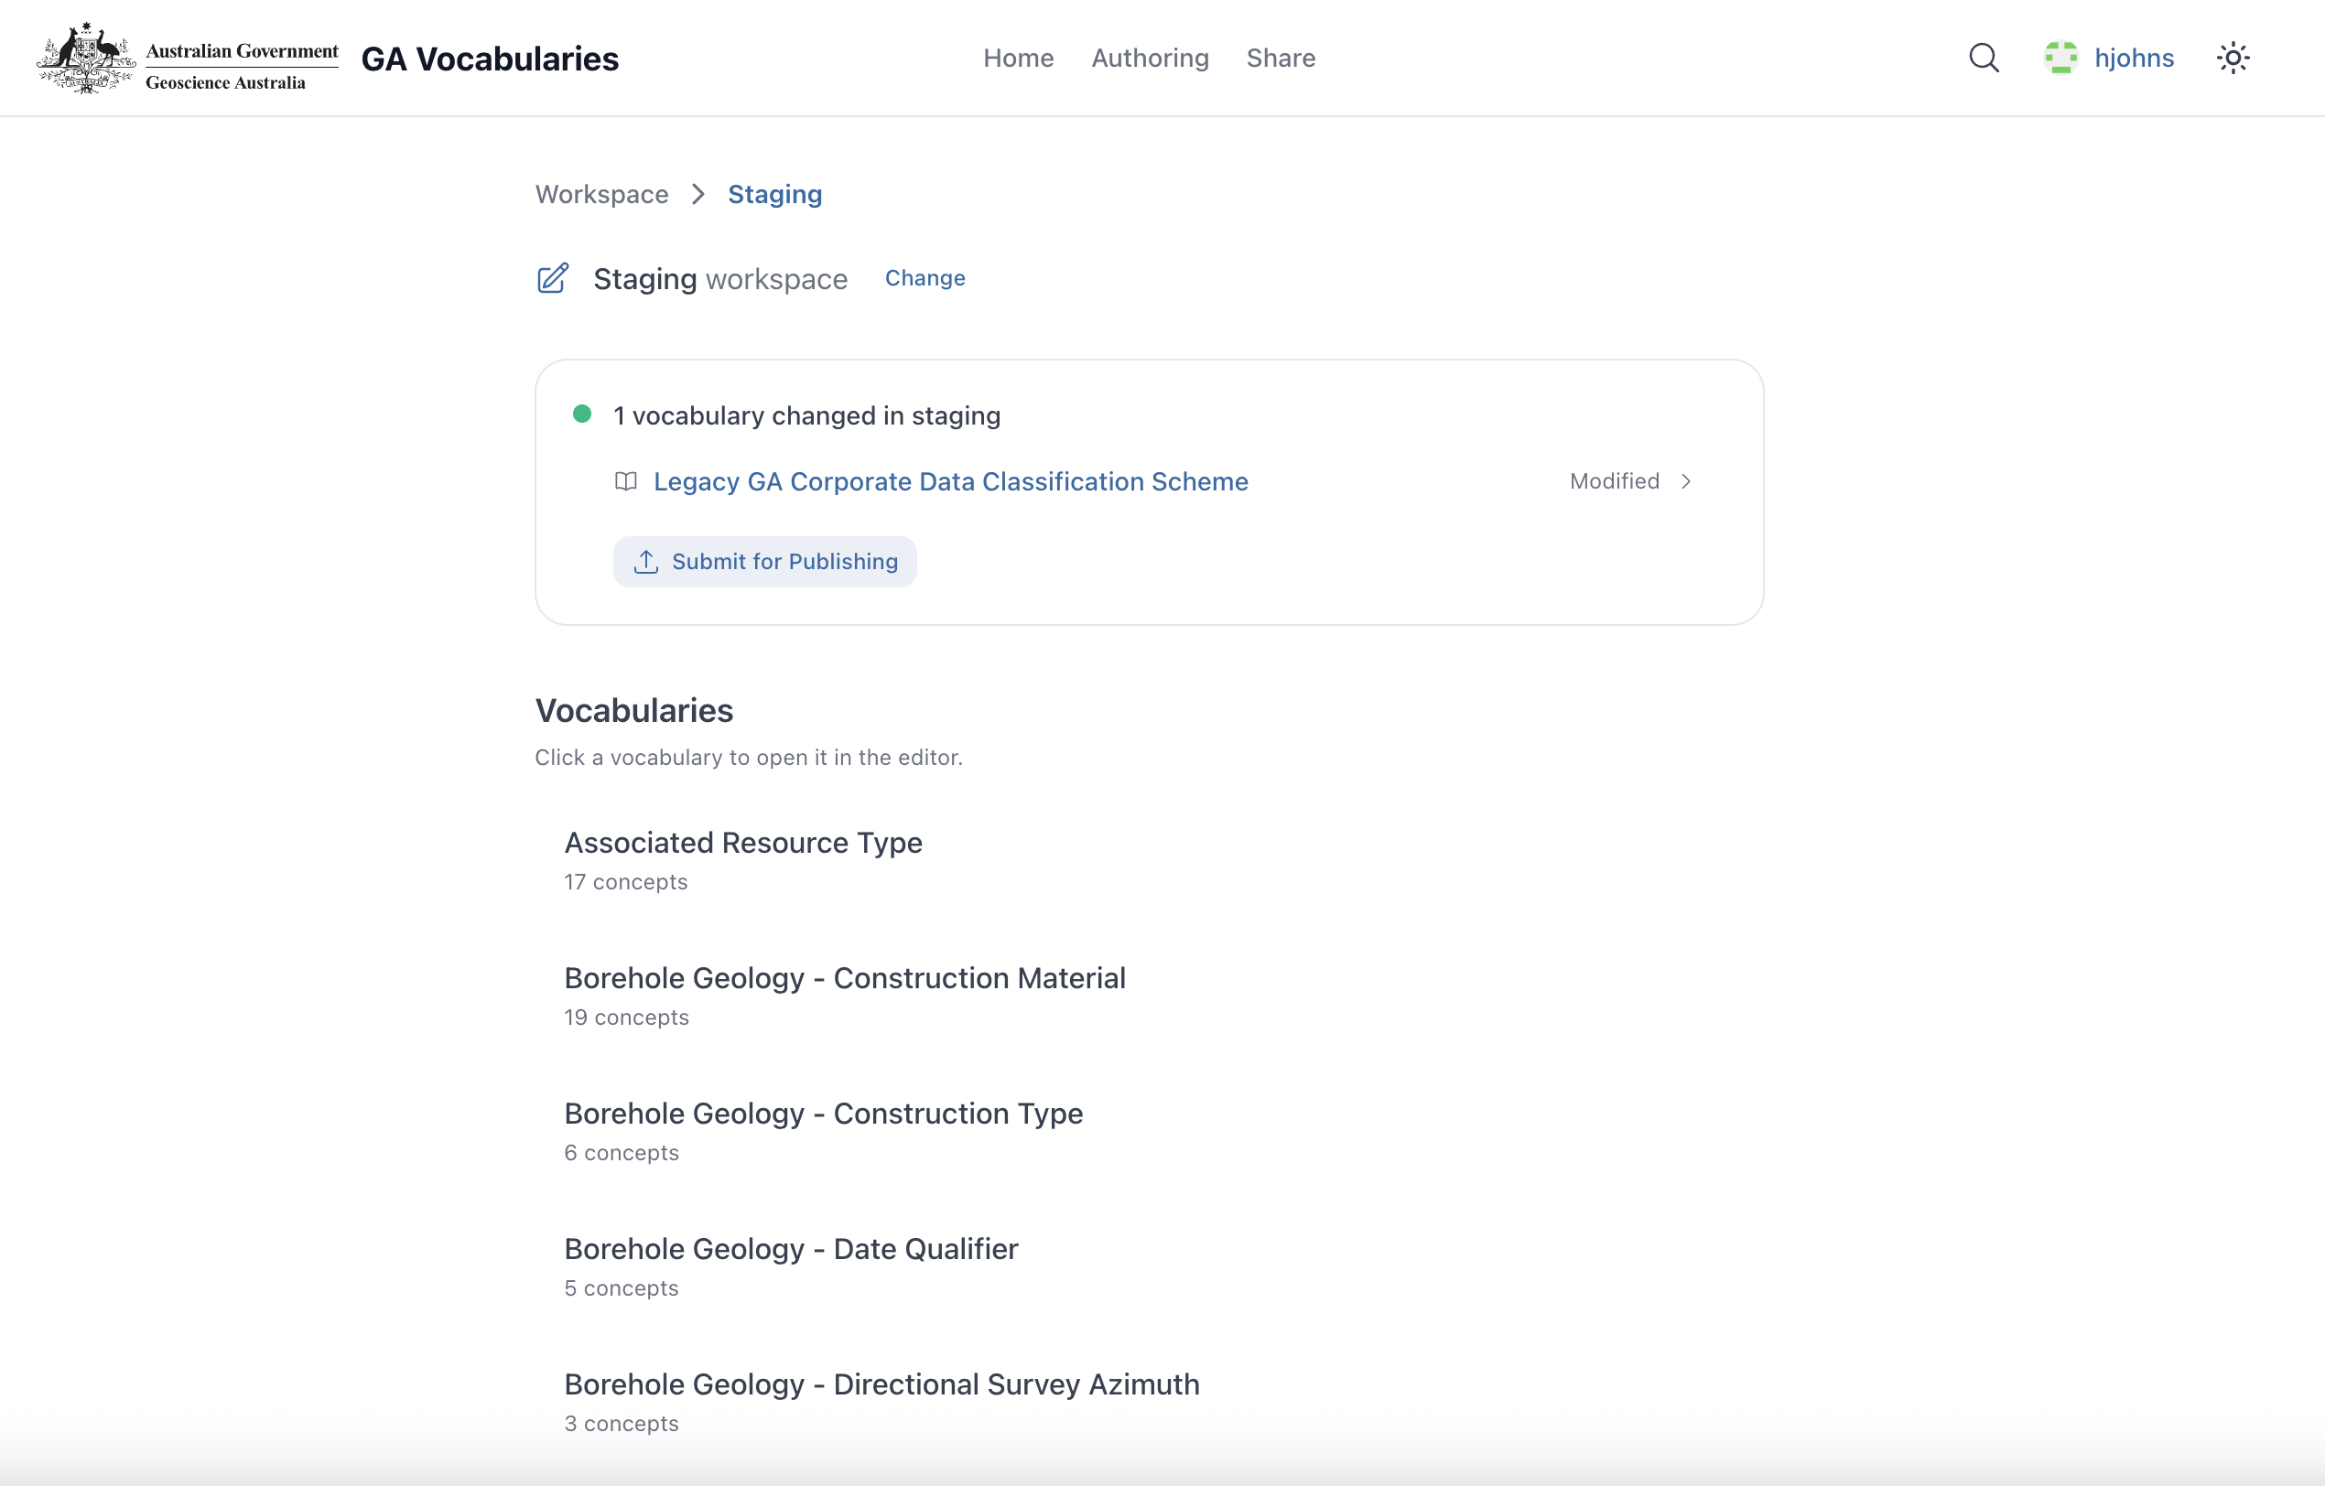The image size is (2325, 1486).
Task: Open search from the top bar
Action: (1984, 58)
